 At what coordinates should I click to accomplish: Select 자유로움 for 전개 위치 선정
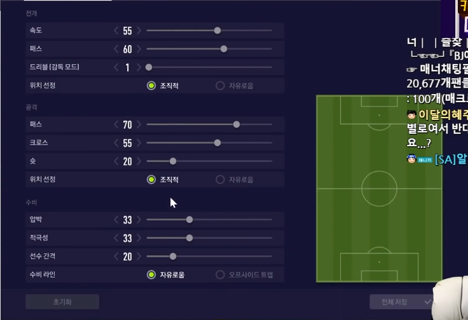tap(221, 85)
